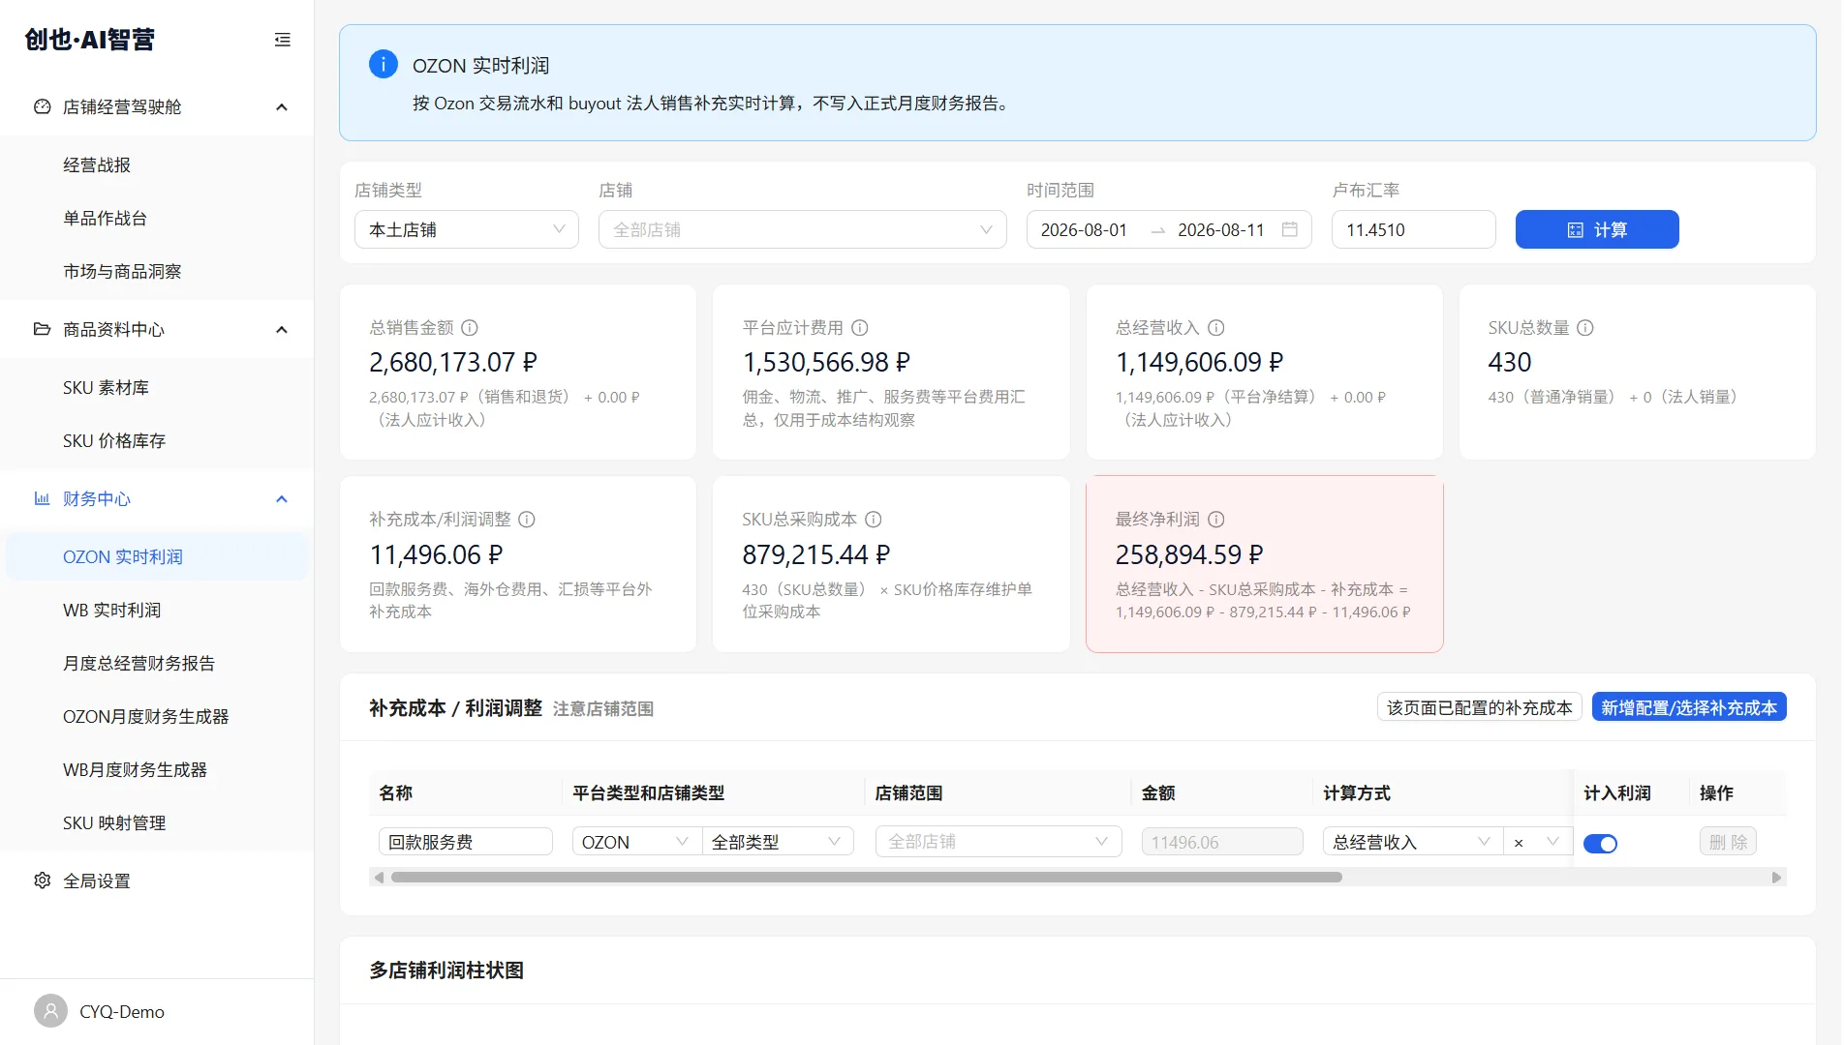1844x1045 pixels.
Task: Click the info icon beside SKU总采购成本
Action: [874, 520]
